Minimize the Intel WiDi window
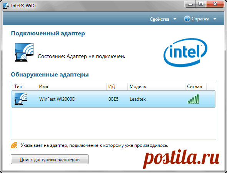227x173 pixels. [190, 4]
